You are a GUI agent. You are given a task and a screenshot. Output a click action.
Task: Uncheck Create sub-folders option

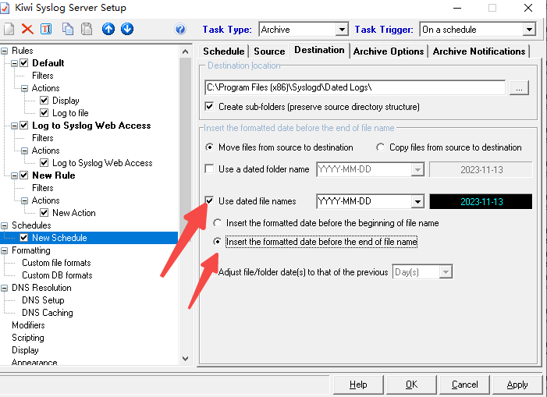point(209,106)
